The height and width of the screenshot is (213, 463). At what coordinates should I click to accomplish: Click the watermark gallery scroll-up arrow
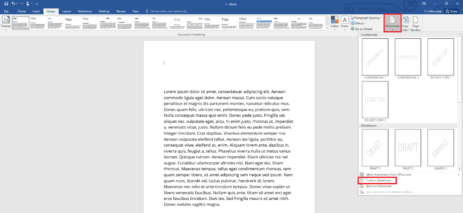coord(460,33)
